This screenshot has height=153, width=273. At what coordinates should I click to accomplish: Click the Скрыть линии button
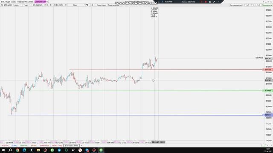pyautogui.click(x=113, y=5)
